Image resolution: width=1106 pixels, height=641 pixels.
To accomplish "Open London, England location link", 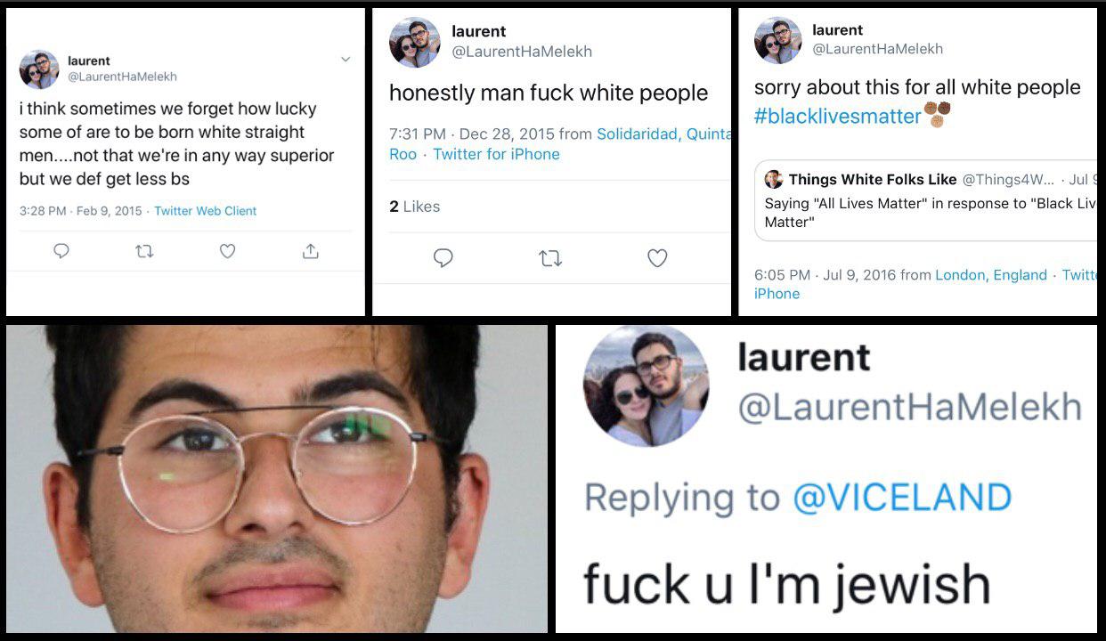I will 990,275.
